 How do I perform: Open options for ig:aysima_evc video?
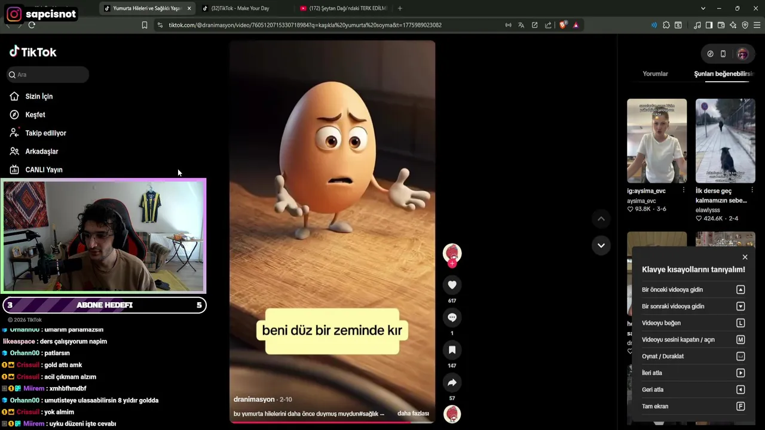pos(684,190)
